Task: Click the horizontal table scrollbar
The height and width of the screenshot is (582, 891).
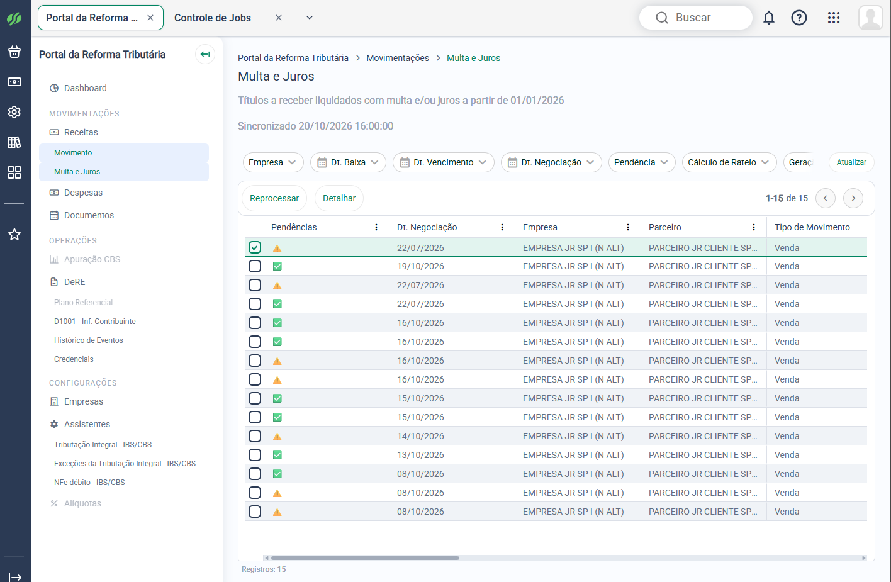Action: [365, 558]
